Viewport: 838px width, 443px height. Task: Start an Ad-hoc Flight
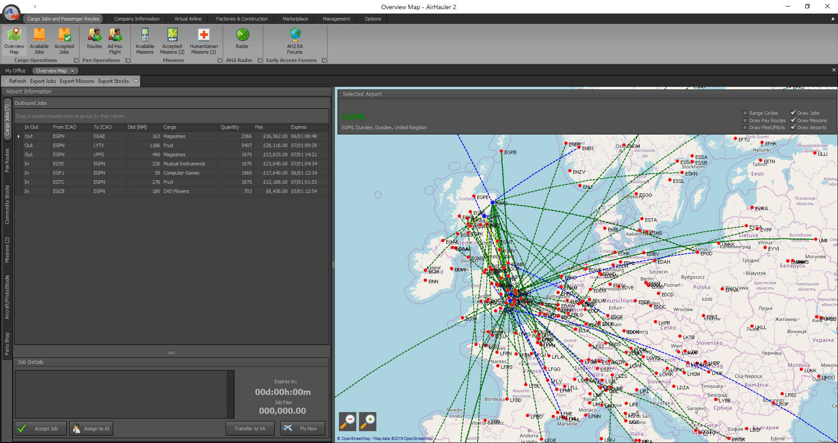click(x=115, y=41)
